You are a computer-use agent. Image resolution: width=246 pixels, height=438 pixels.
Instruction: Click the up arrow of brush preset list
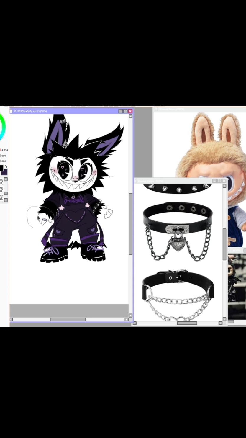tap(6, 179)
